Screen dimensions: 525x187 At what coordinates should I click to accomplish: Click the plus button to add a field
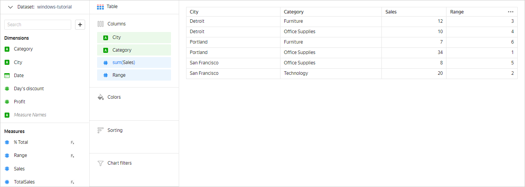[80, 25]
